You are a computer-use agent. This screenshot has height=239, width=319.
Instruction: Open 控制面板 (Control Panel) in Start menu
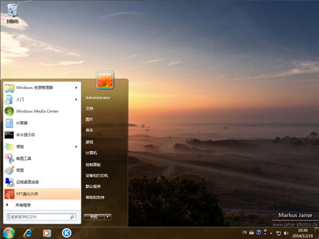coord(93,165)
